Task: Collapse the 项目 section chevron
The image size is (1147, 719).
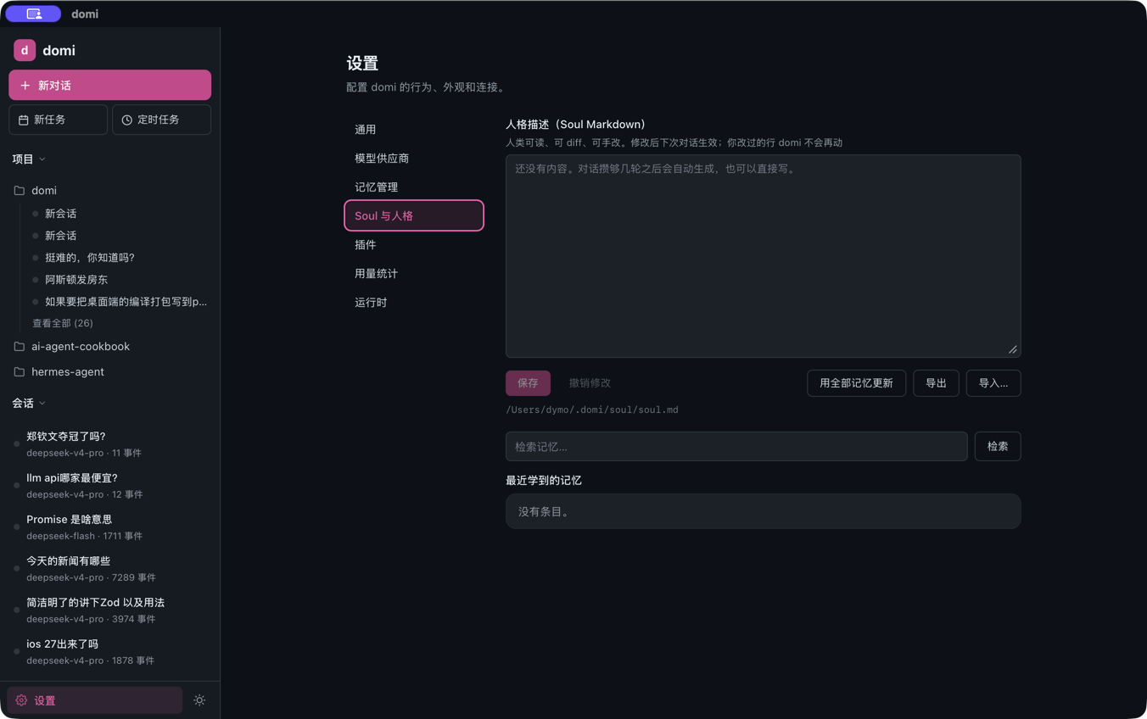Action: [x=42, y=159]
